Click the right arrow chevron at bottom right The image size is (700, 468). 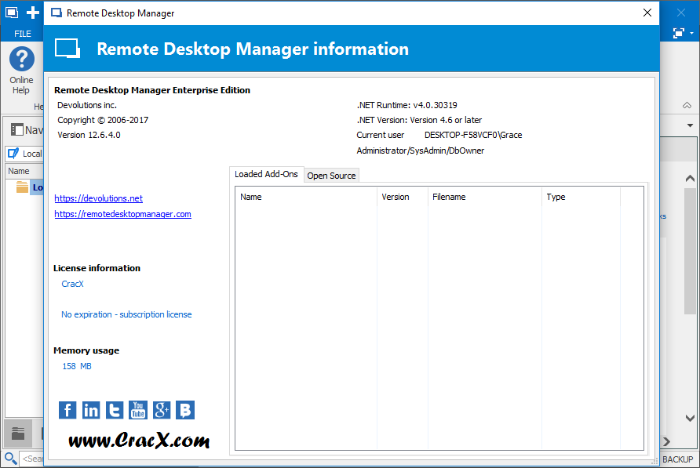(666, 441)
